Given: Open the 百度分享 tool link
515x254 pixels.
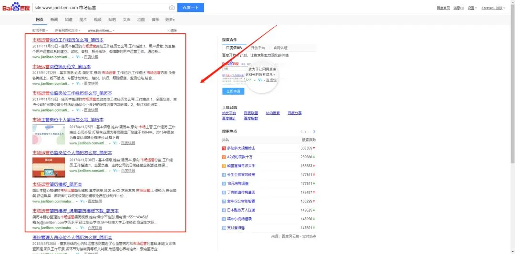Looking at the screenshot, I should coord(295,113).
